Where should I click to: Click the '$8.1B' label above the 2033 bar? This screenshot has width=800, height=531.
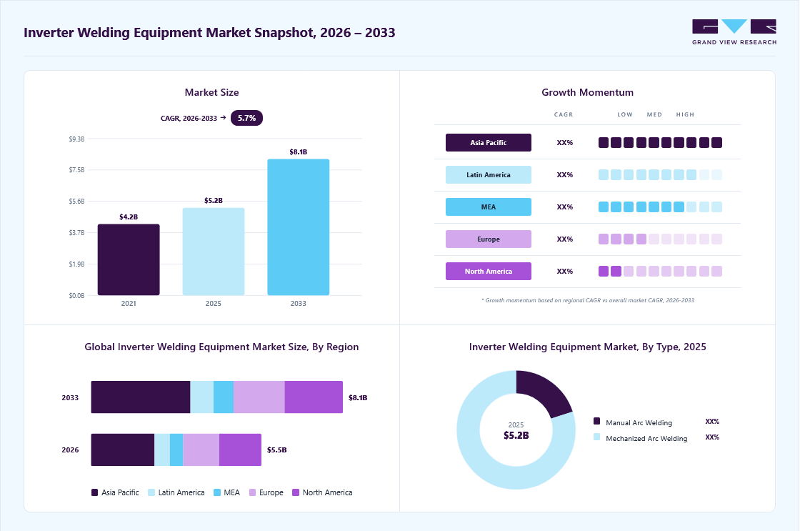299,152
